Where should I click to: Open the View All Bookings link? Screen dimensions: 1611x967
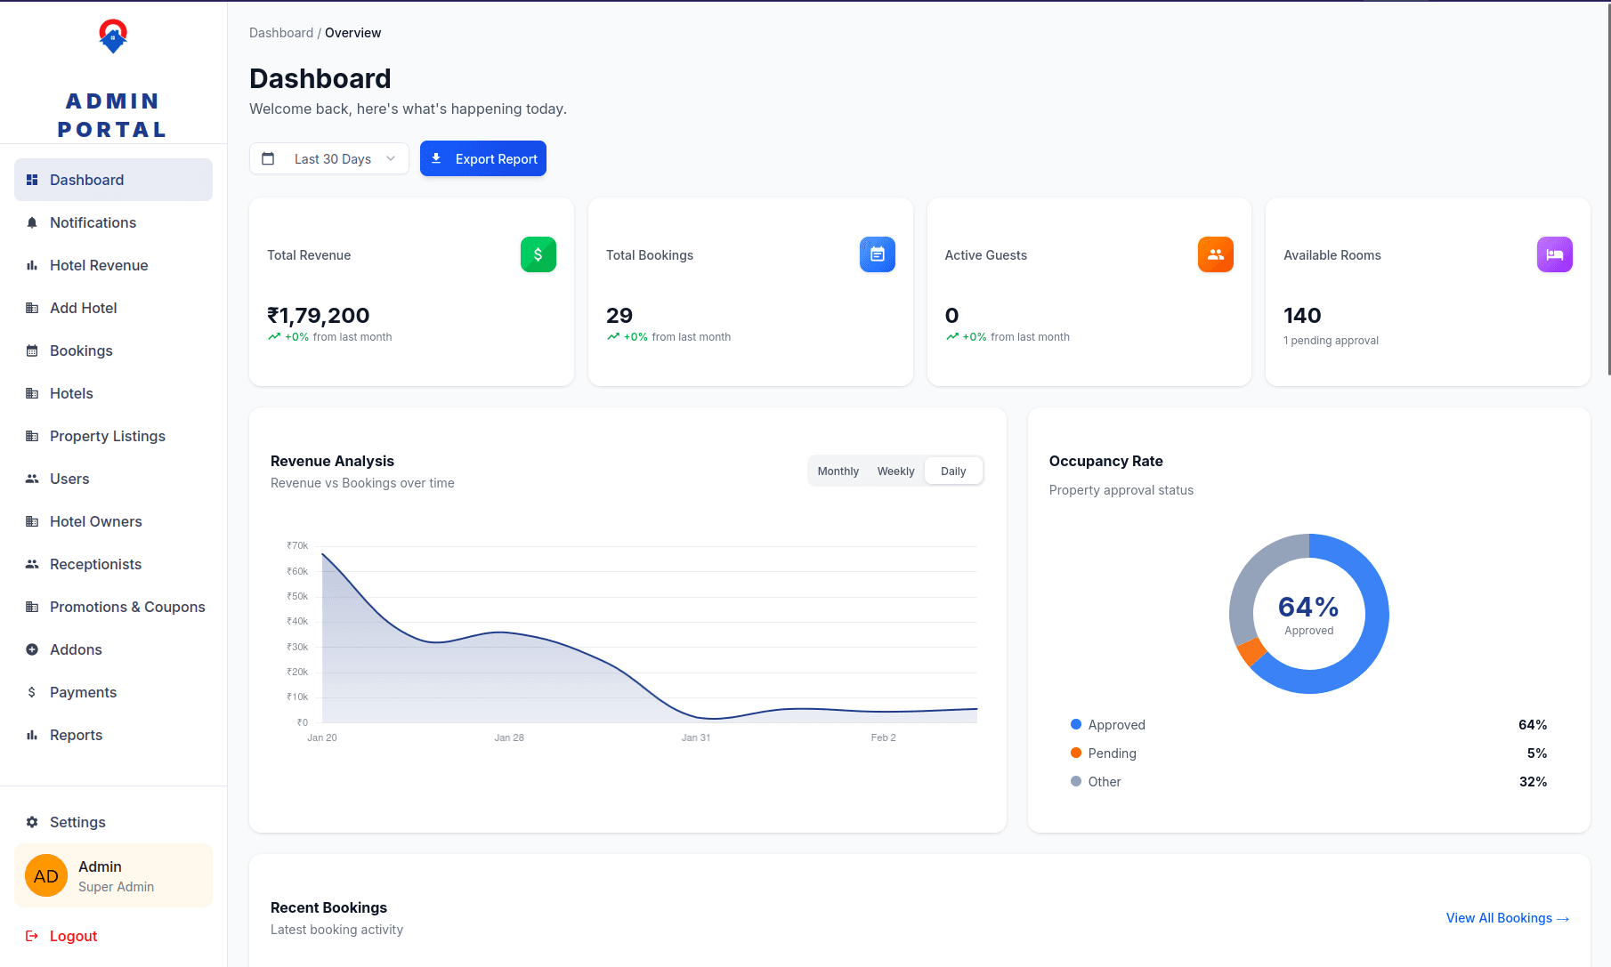[1507, 918]
